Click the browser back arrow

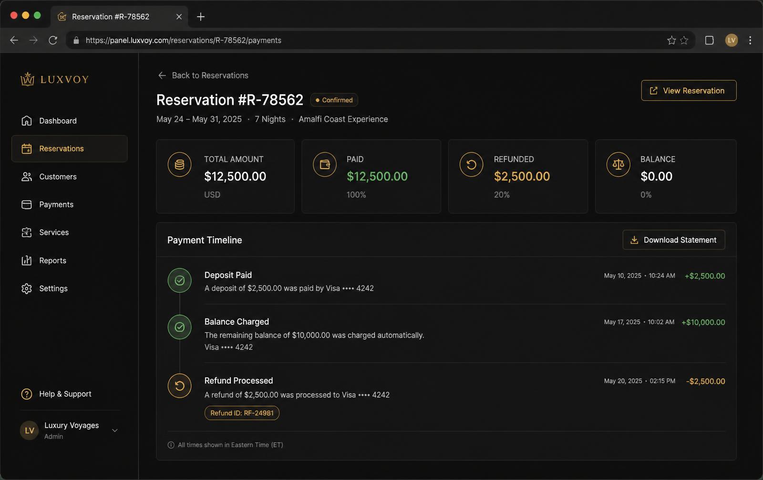pyautogui.click(x=14, y=40)
